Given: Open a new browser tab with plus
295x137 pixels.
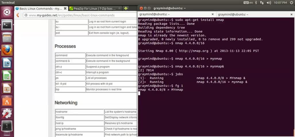Looking at the screenshot, I should 126,9.
